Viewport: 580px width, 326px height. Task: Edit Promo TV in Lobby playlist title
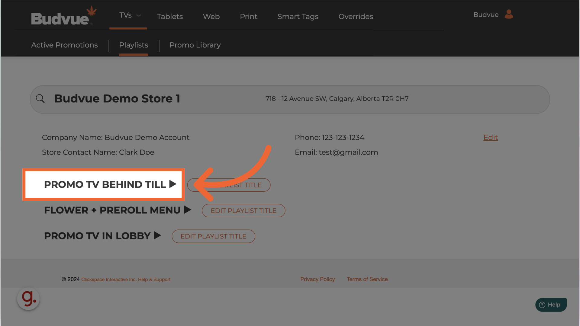(x=213, y=236)
